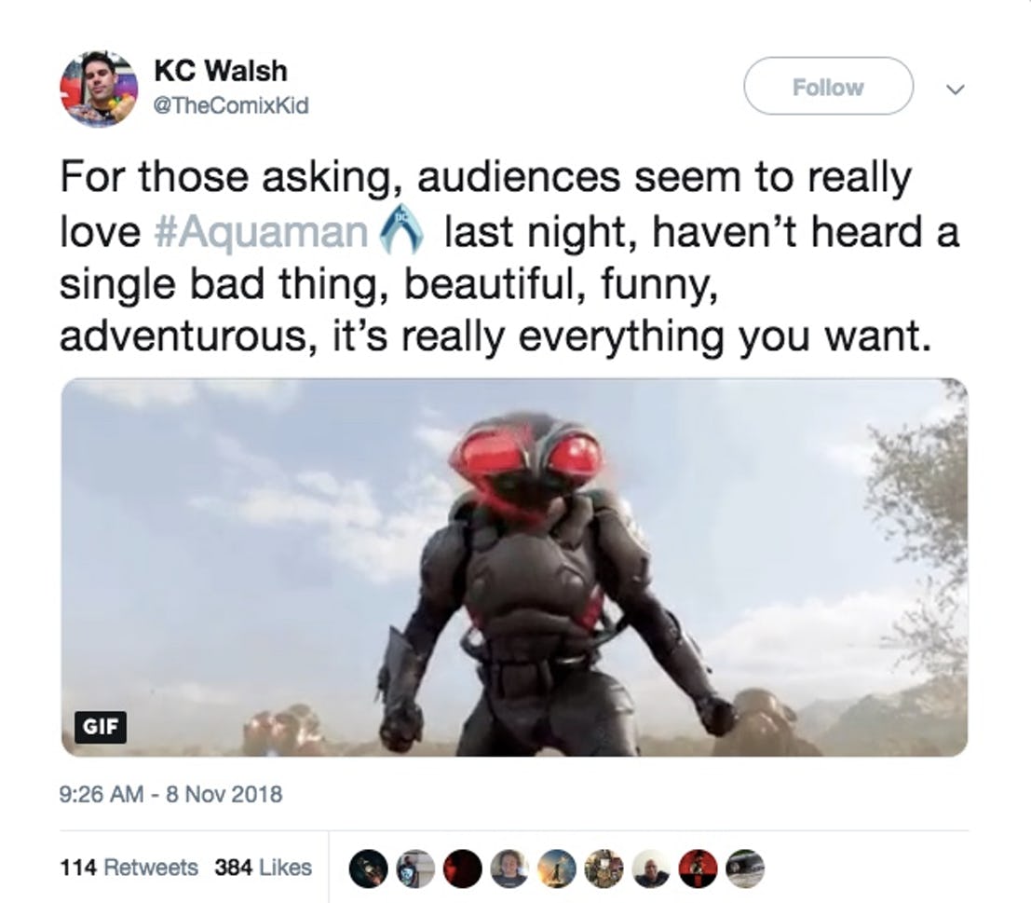Click the KC Walsh display name
The height and width of the screenshot is (903, 1031).
[x=221, y=71]
